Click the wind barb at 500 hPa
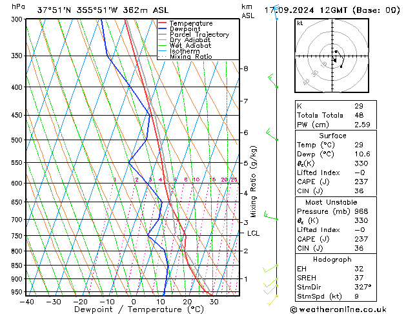406x314 pixels. 272,135
